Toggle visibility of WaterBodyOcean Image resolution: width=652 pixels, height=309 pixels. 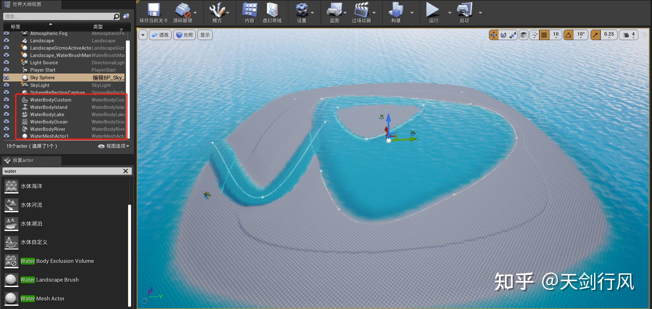click(x=6, y=122)
